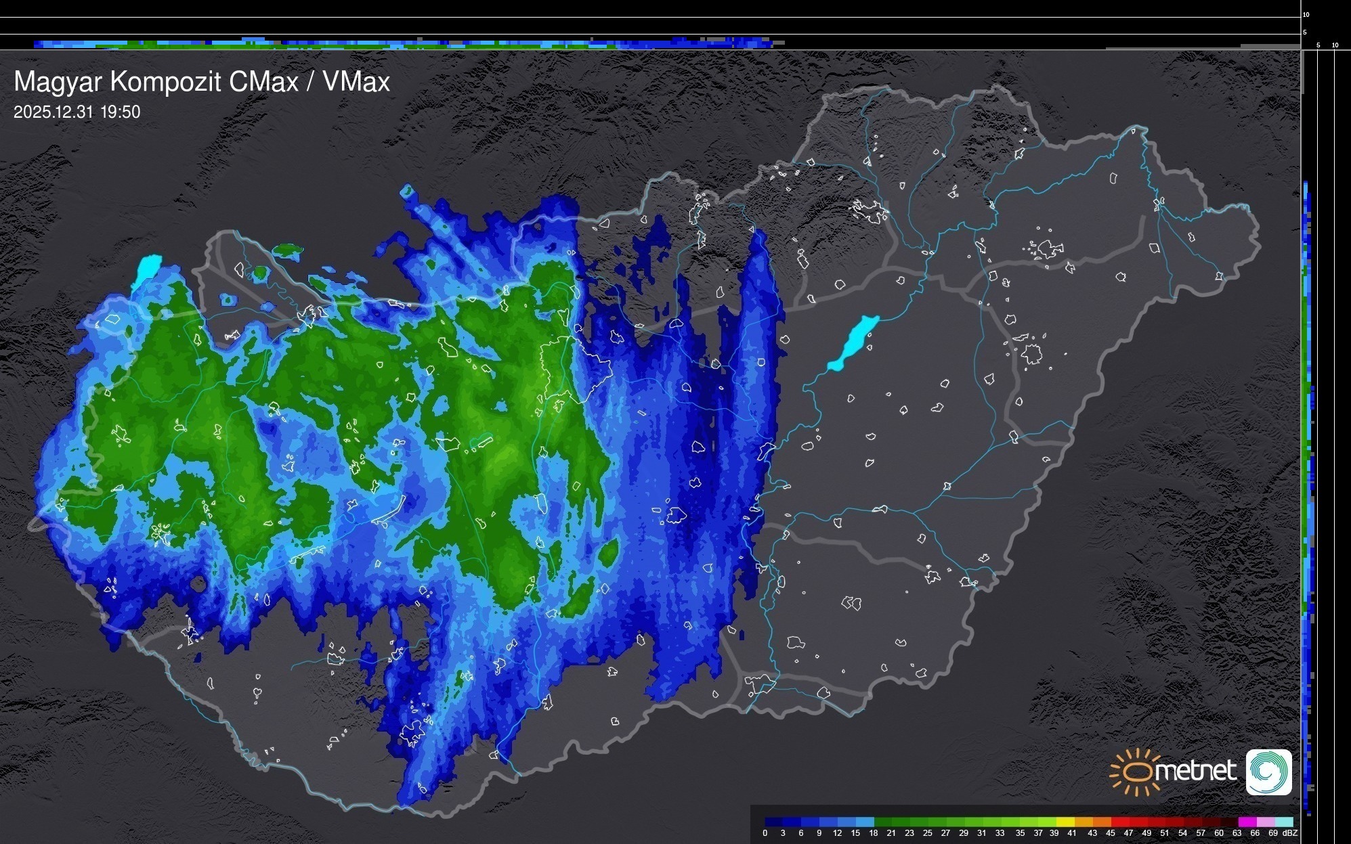Viewport: 1351px width, 844px height.
Task: Click the orange 43 dBZ legend swatch
Action: point(1101,822)
